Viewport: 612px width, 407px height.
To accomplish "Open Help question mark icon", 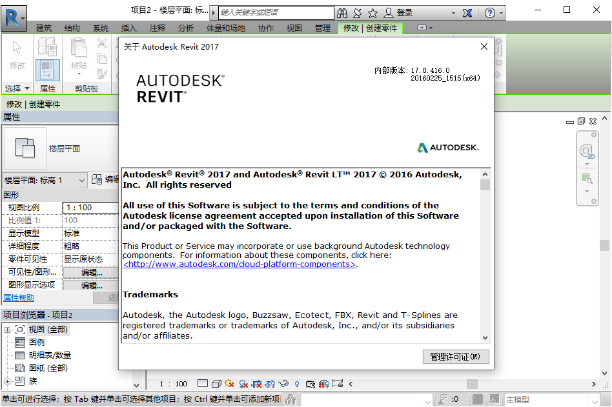I will coord(490,14).
